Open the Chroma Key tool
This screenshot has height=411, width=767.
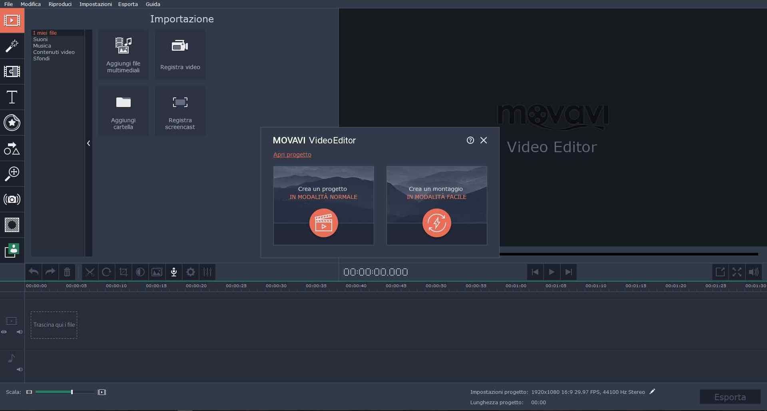[12, 225]
